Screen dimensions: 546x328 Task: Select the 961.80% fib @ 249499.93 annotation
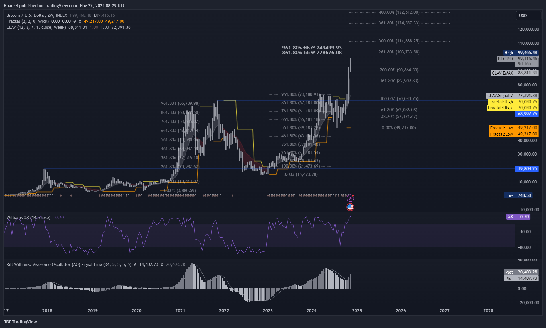coord(312,48)
